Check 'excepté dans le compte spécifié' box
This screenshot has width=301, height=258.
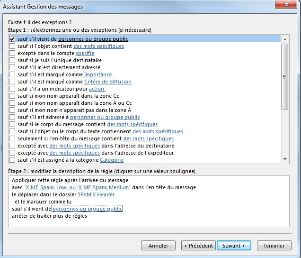pyautogui.click(x=12, y=54)
